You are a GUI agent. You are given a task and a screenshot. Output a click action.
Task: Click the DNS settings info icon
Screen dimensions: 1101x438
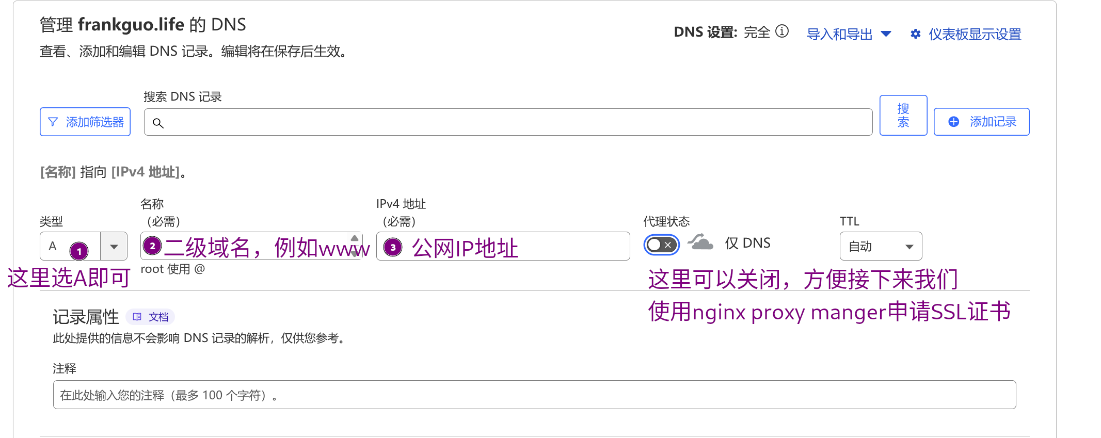[x=782, y=31]
